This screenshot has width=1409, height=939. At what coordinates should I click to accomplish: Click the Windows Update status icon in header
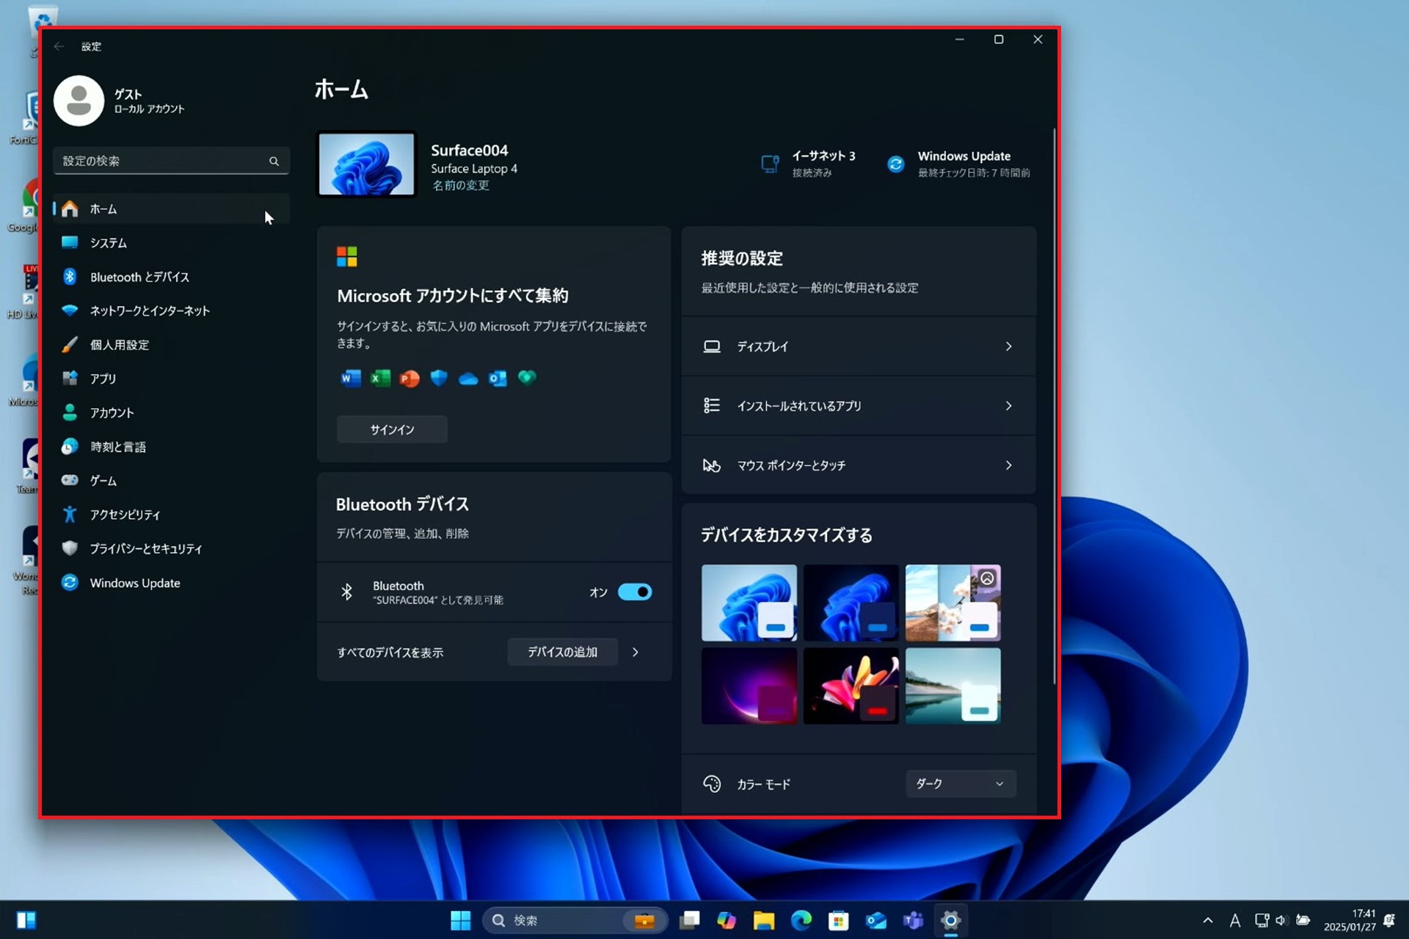(x=895, y=164)
